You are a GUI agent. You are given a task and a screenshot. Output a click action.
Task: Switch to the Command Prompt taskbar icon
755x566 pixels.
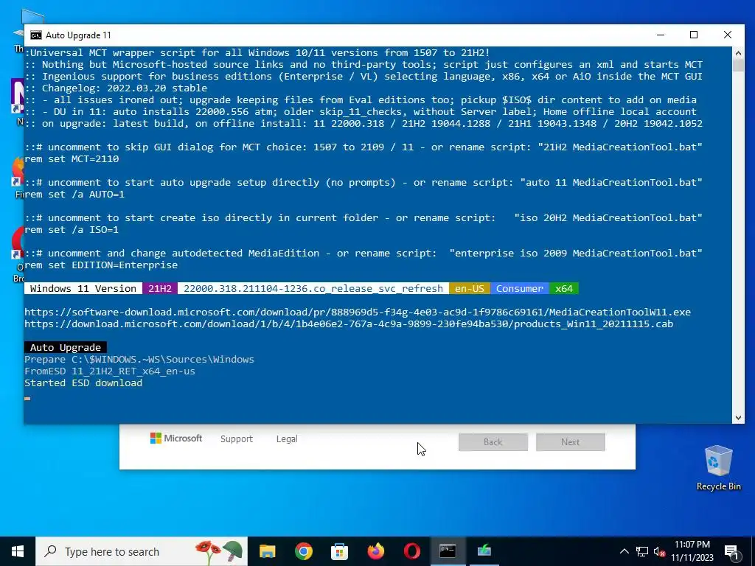coord(448,551)
